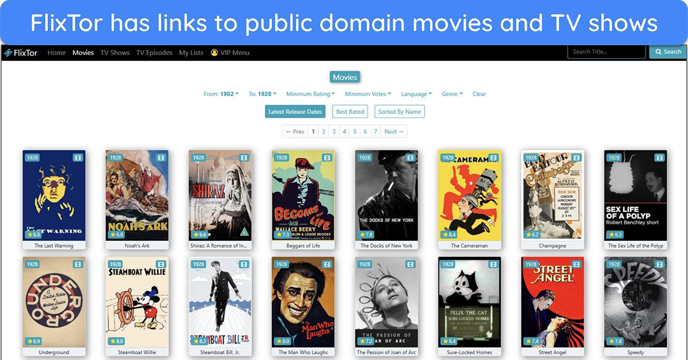Switch to the TV Shows section
The height and width of the screenshot is (360, 688).
point(115,52)
